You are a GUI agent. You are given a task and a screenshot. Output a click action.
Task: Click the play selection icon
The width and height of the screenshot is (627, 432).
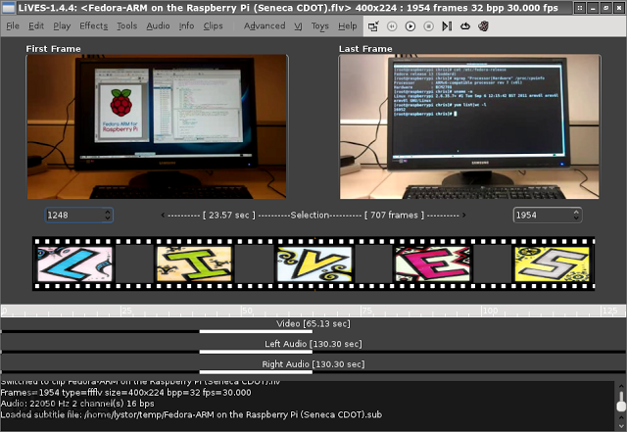pos(447,26)
